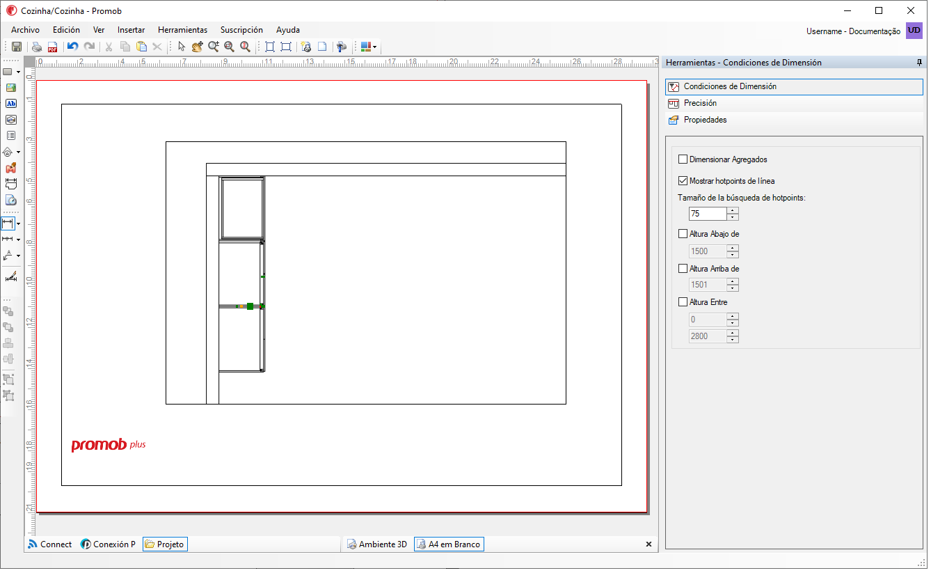This screenshot has width=931, height=573.
Task: Open the Precisión section
Action: (x=794, y=103)
